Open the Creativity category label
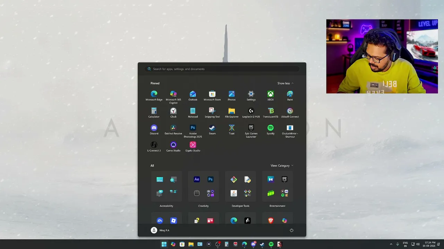The width and height of the screenshot is (444, 249). click(x=203, y=206)
